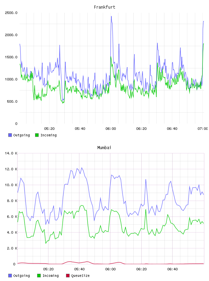Click the green Incoming swatch in Frankfurt legend
The width and height of the screenshot is (209, 281).
[x=37, y=135]
